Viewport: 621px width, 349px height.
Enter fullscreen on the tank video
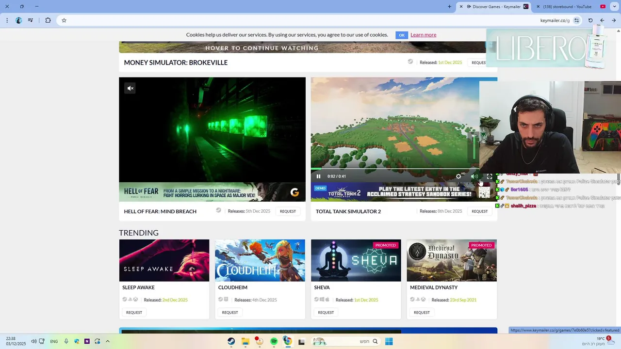click(x=490, y=176)
